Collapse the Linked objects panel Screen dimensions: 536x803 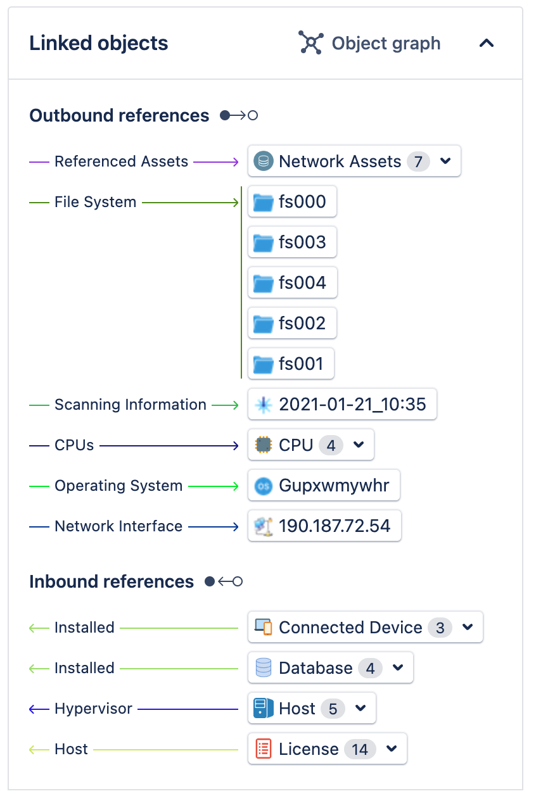click(486, 43)
